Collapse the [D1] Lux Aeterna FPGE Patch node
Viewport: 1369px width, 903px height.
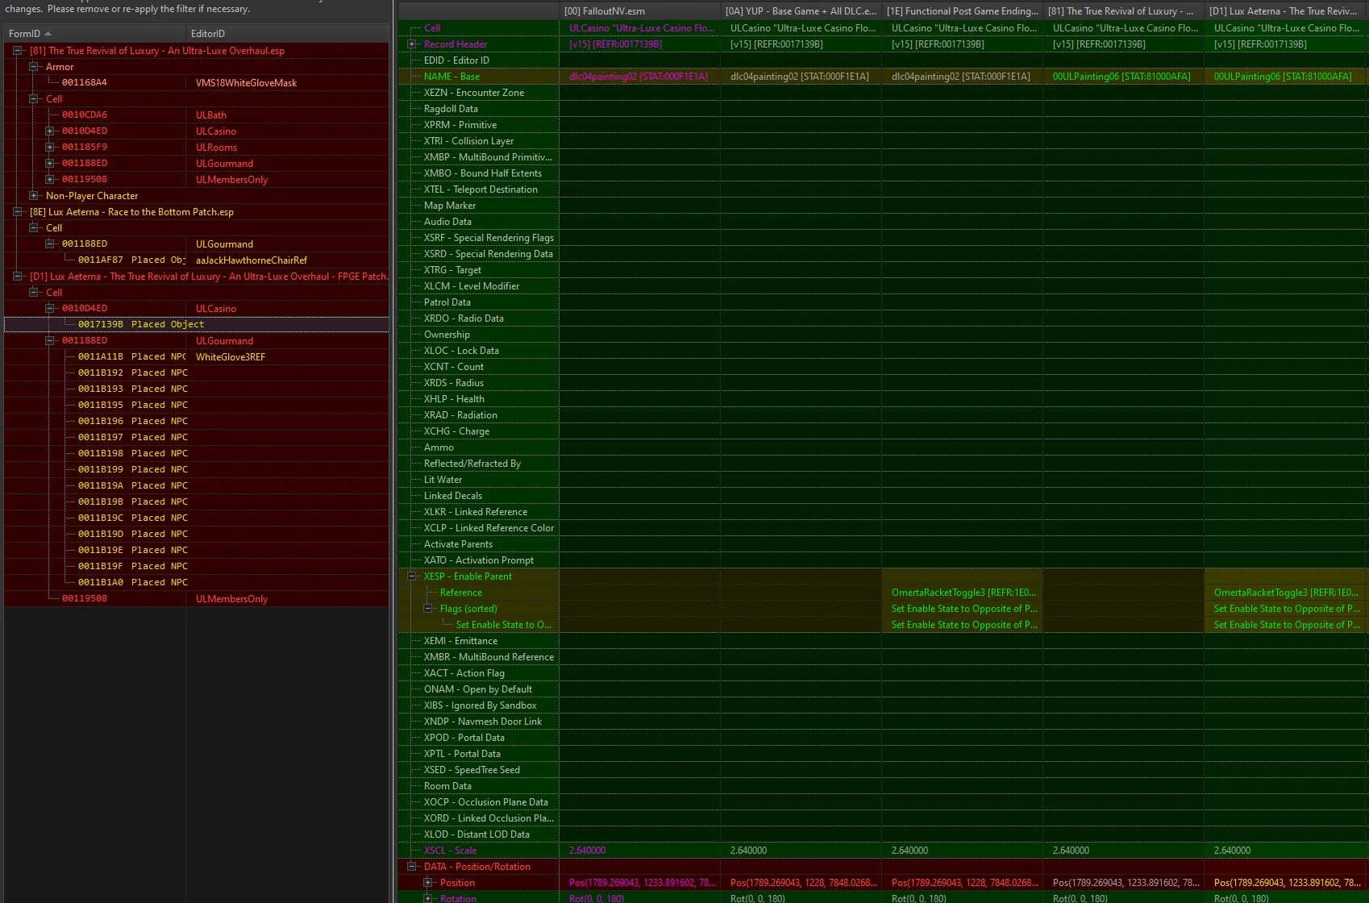coord(17,277)
